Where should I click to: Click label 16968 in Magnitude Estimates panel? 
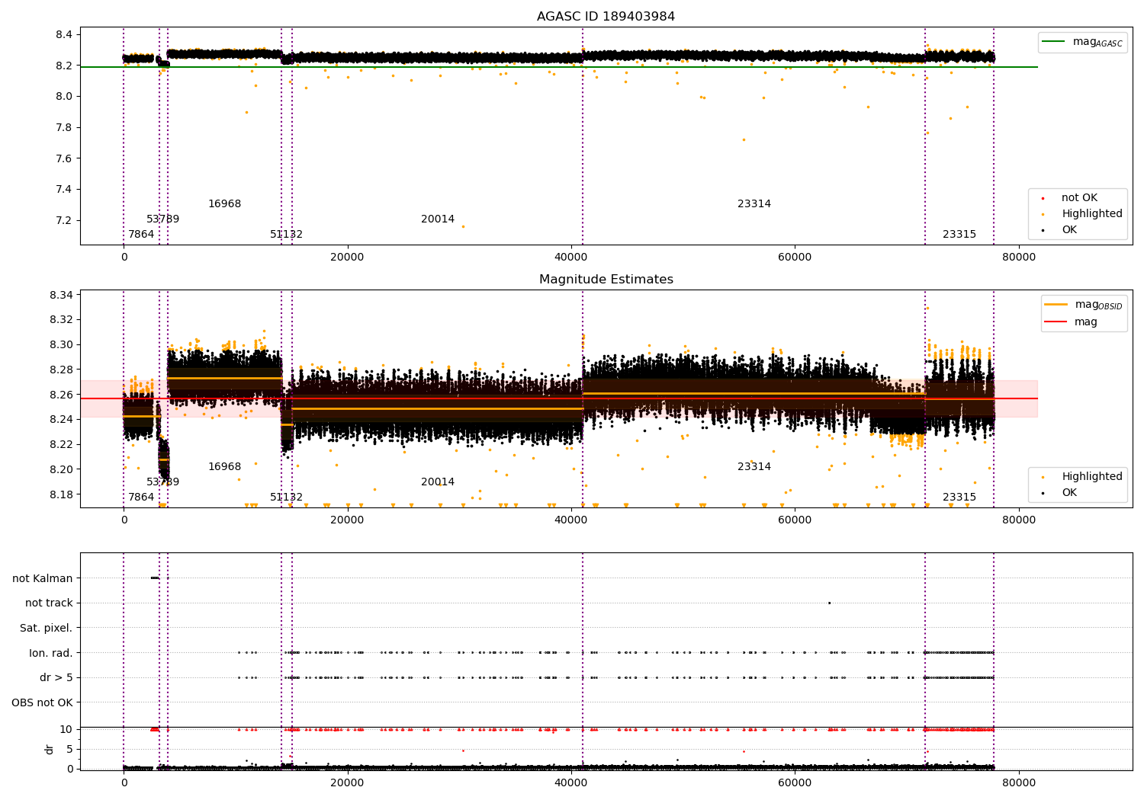224,467
